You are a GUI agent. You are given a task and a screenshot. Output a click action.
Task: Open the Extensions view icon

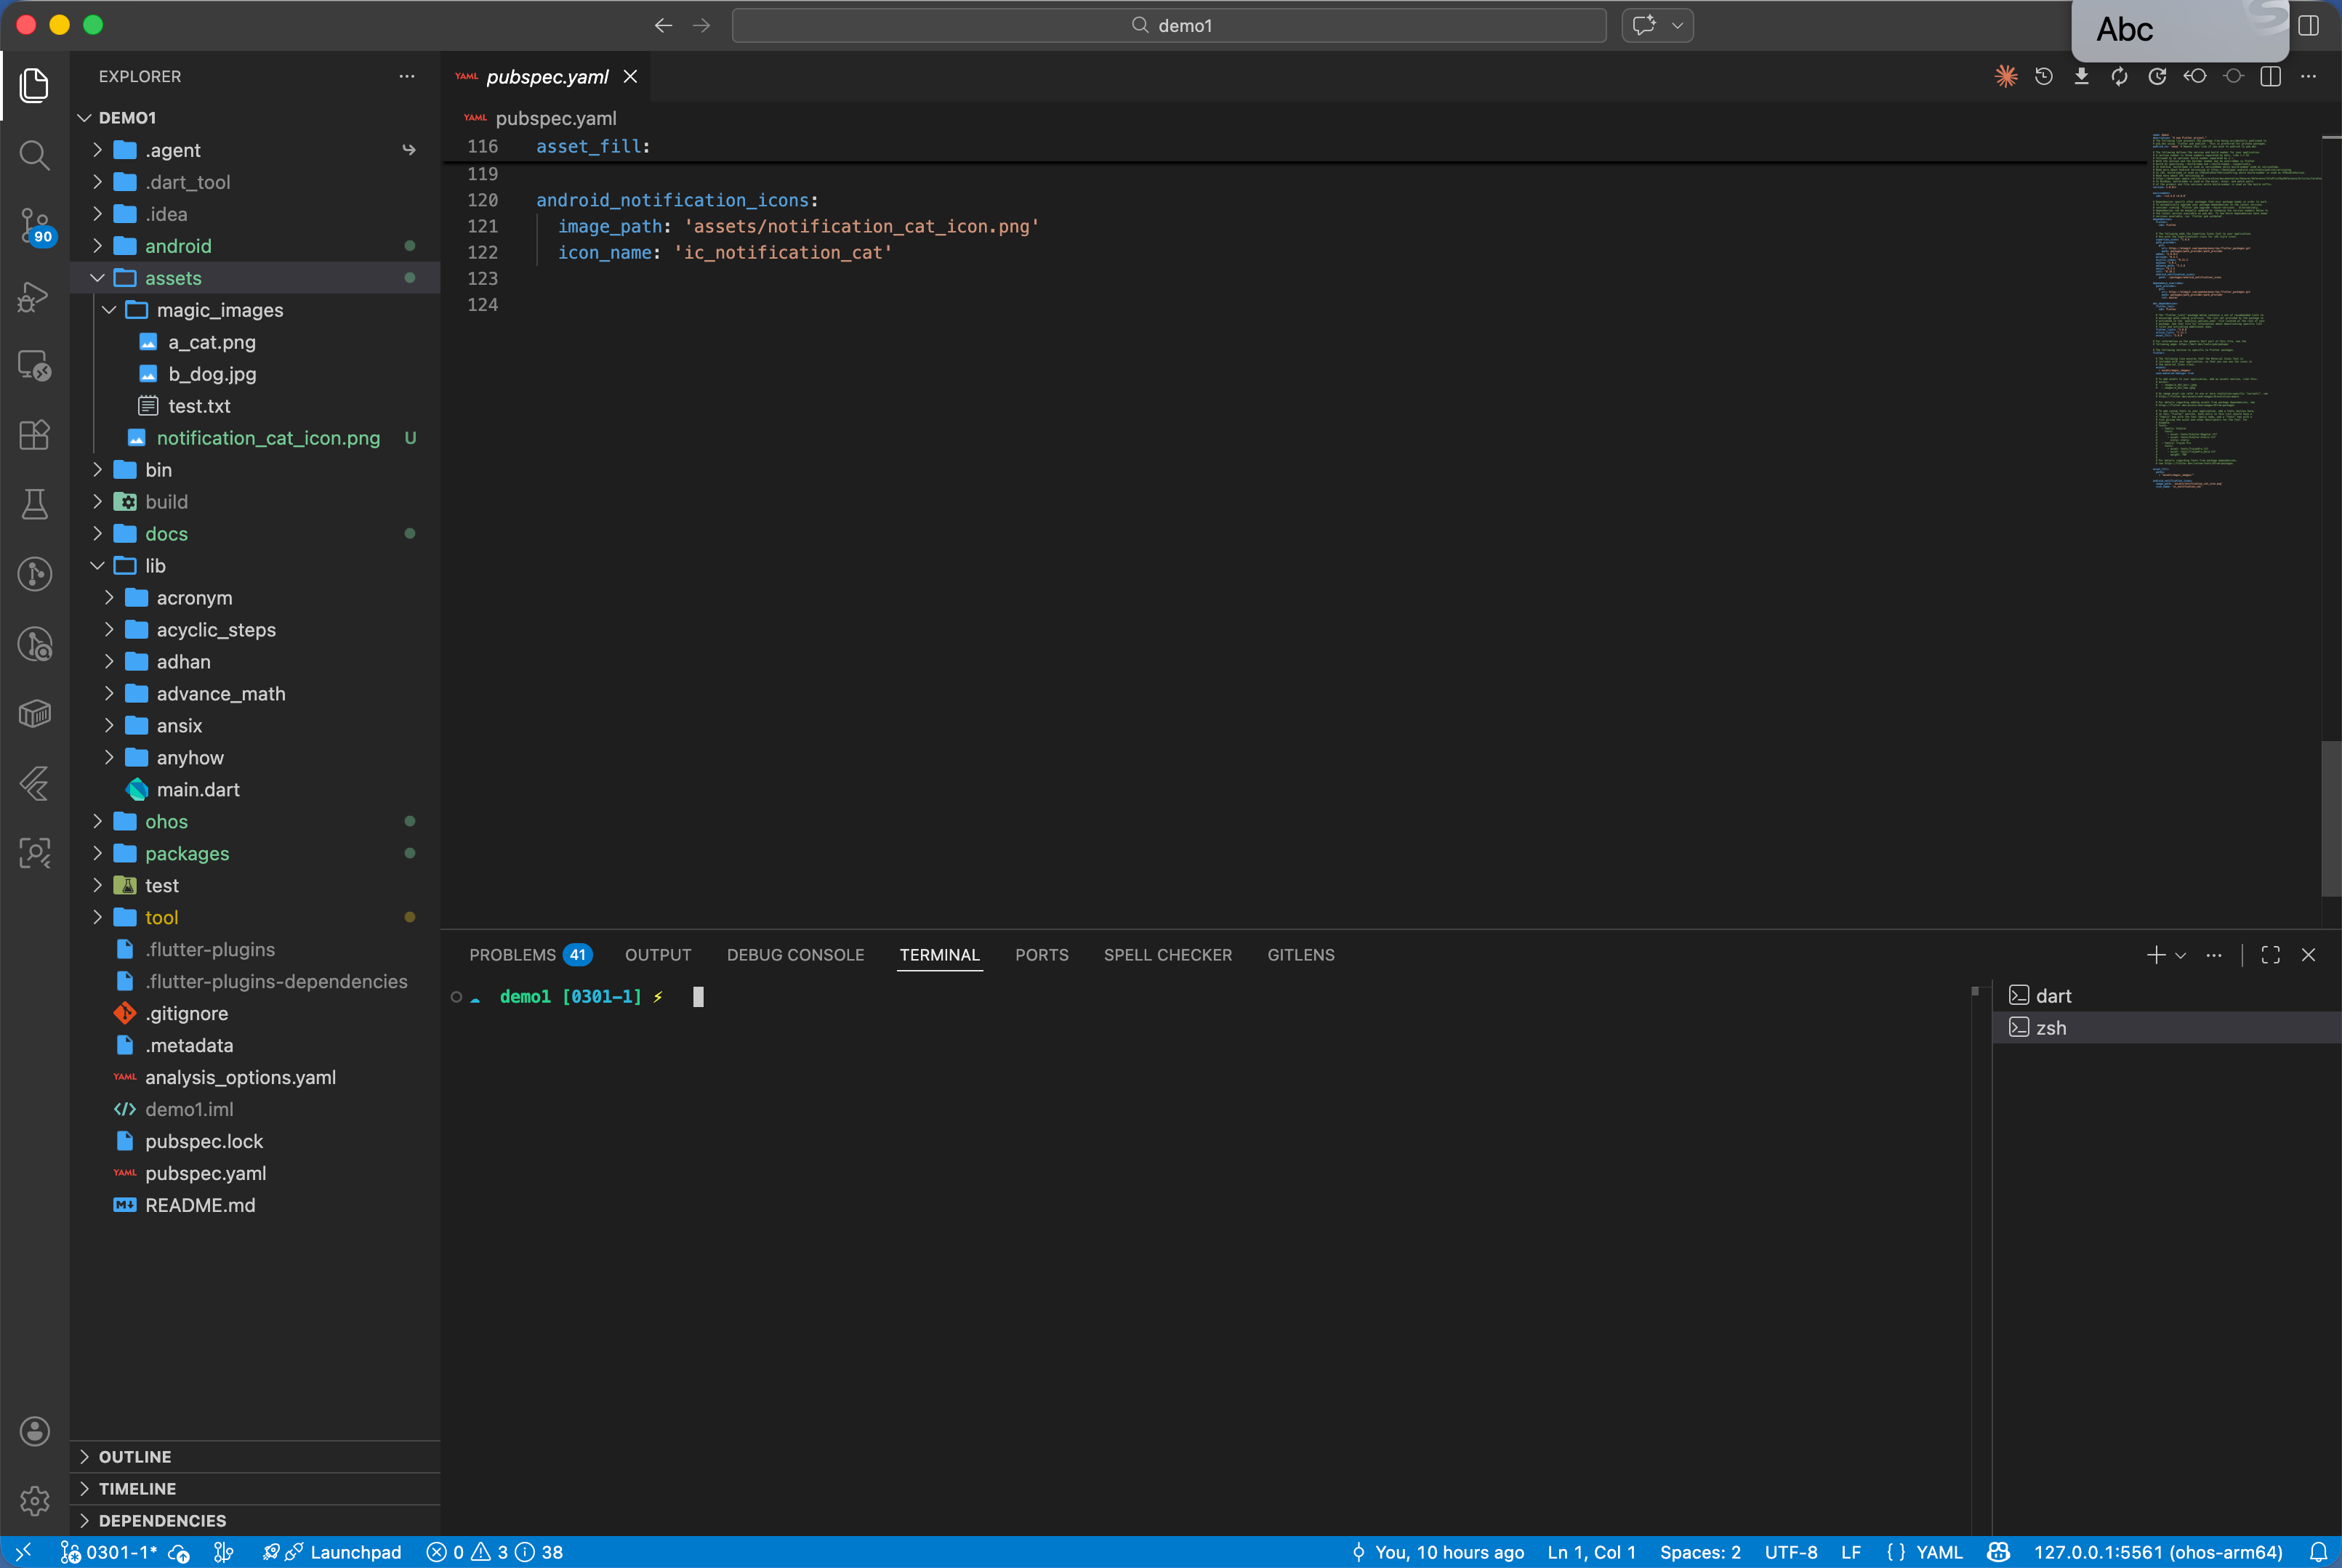coord(34,435)
